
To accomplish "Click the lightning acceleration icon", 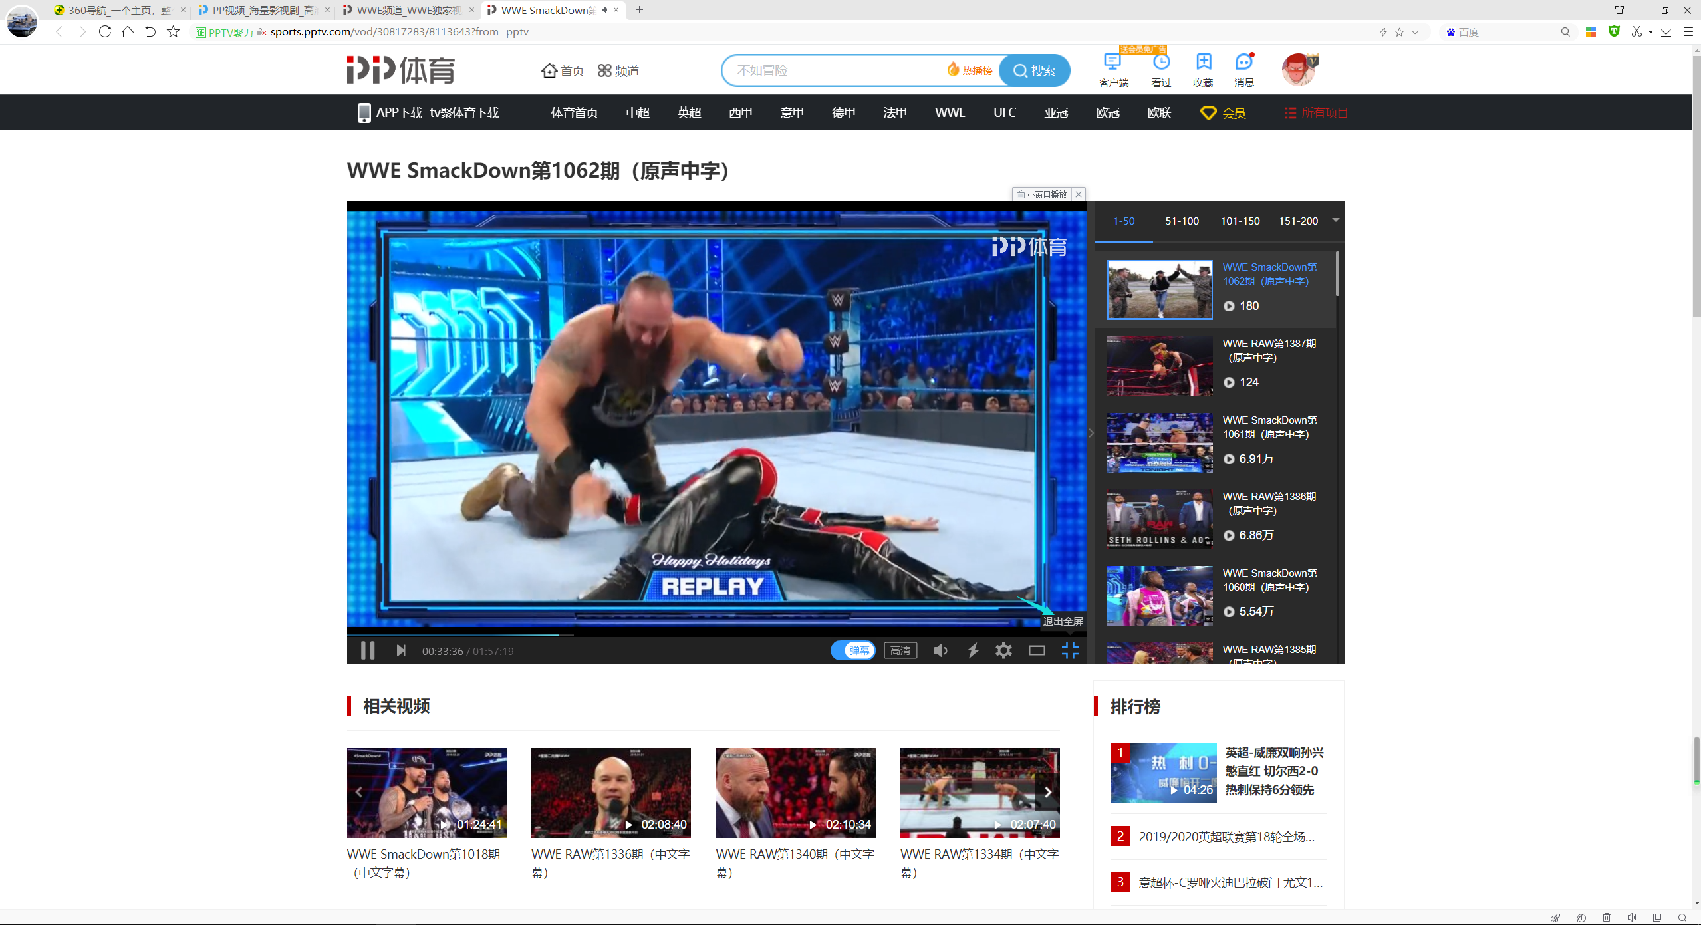I will [972, 650].
